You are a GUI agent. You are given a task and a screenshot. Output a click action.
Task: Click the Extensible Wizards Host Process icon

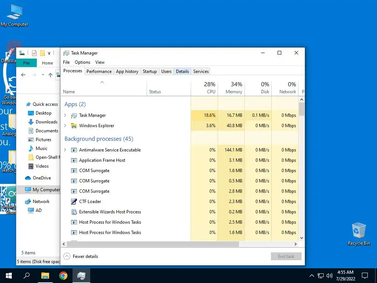74,212
